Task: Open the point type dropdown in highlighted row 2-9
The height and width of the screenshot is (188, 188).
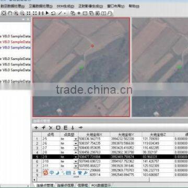Action: (x=76, y=157)
